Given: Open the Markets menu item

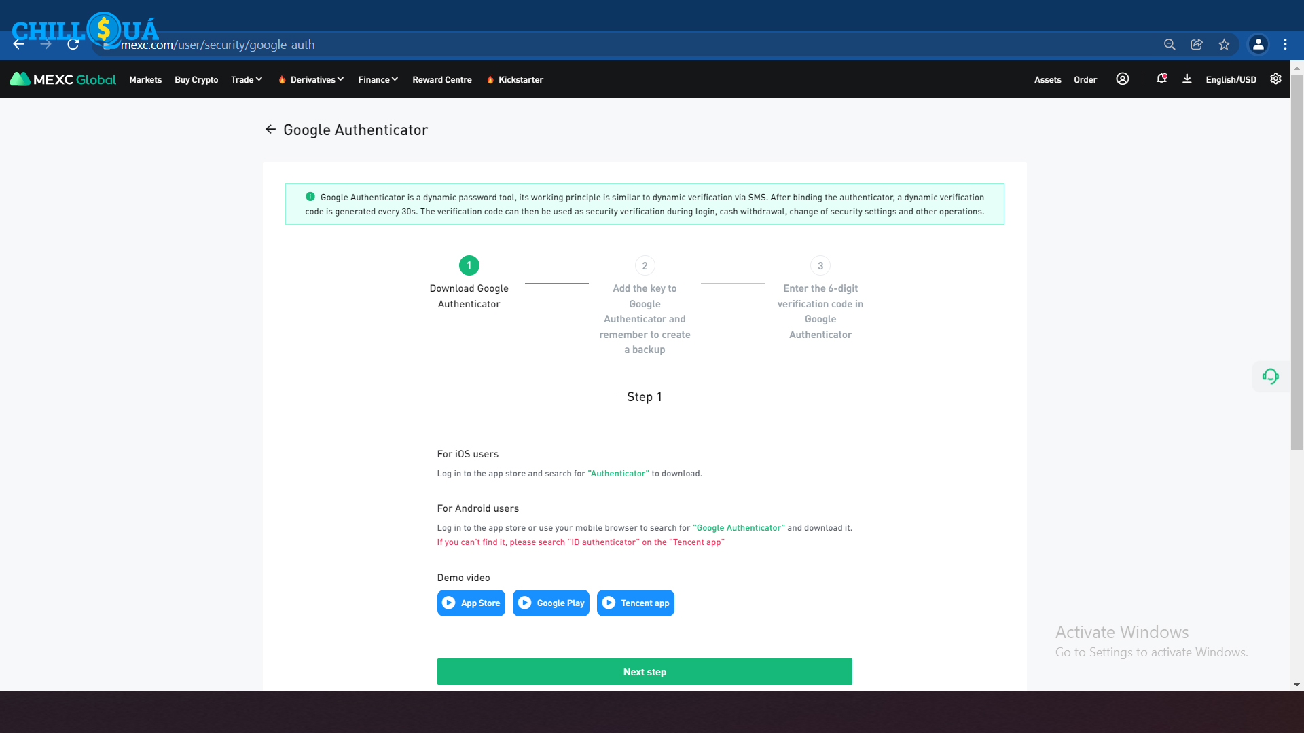Looking at the screenshot, I should coord(145,79).
